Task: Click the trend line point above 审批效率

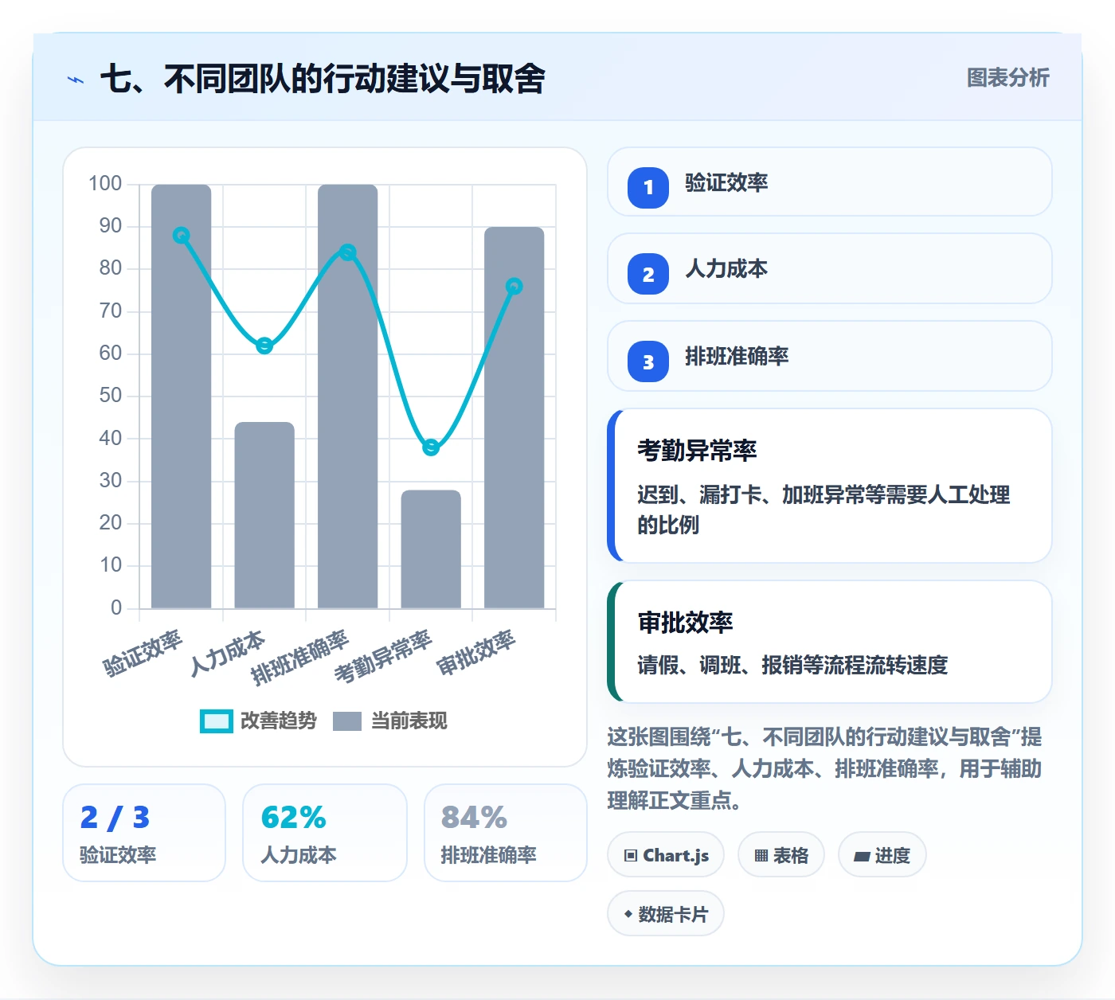Action: (514, 287)
